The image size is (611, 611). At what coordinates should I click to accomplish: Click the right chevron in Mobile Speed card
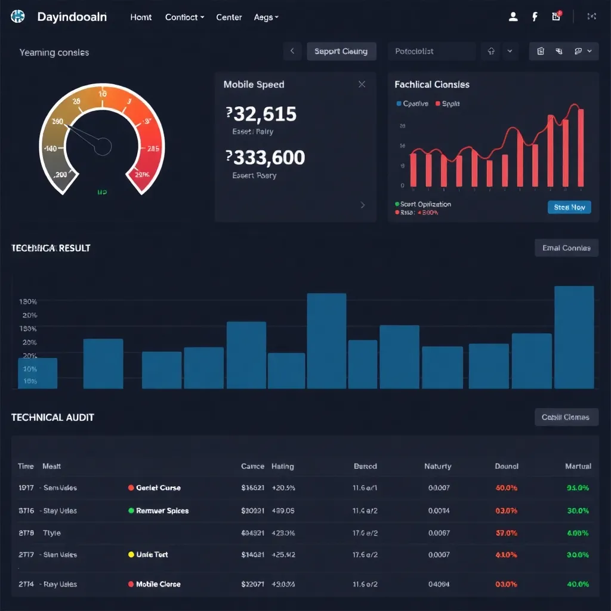(x=362, y=205)
